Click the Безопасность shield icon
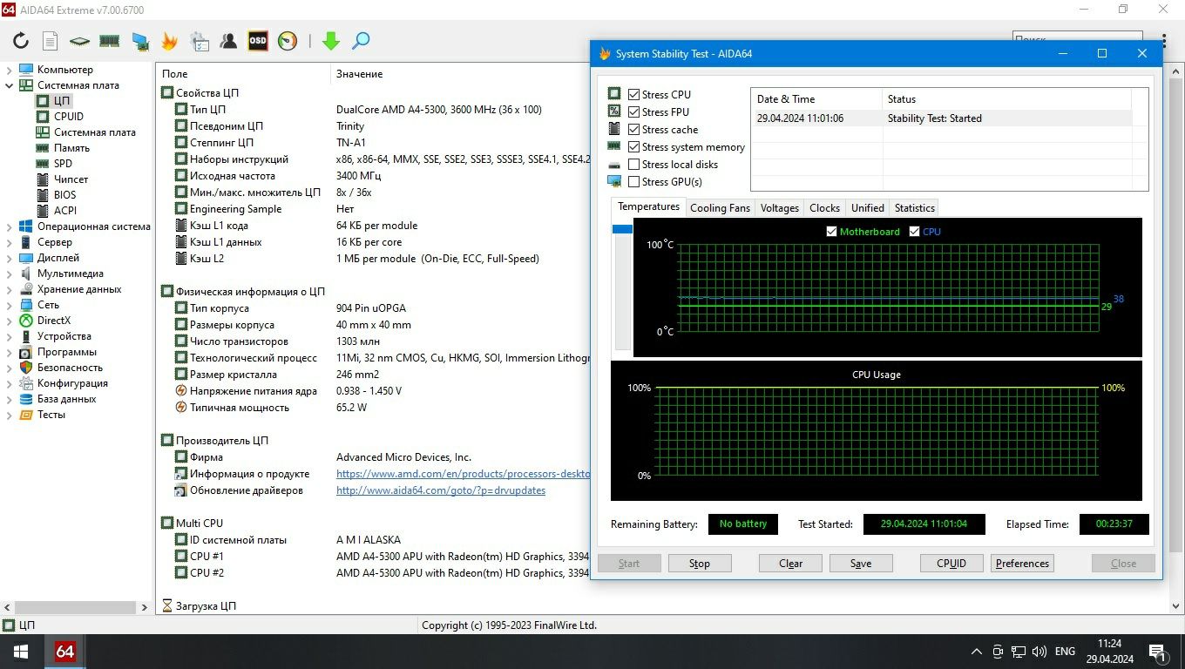Image resolution: width=1185 pixels, height=669 pixels. pos(26,368)
